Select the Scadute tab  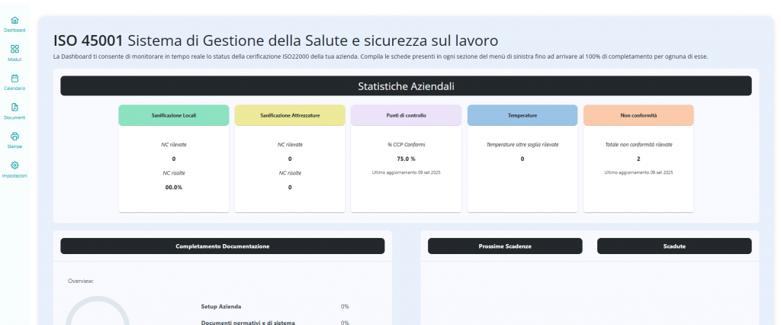point(674,246)
